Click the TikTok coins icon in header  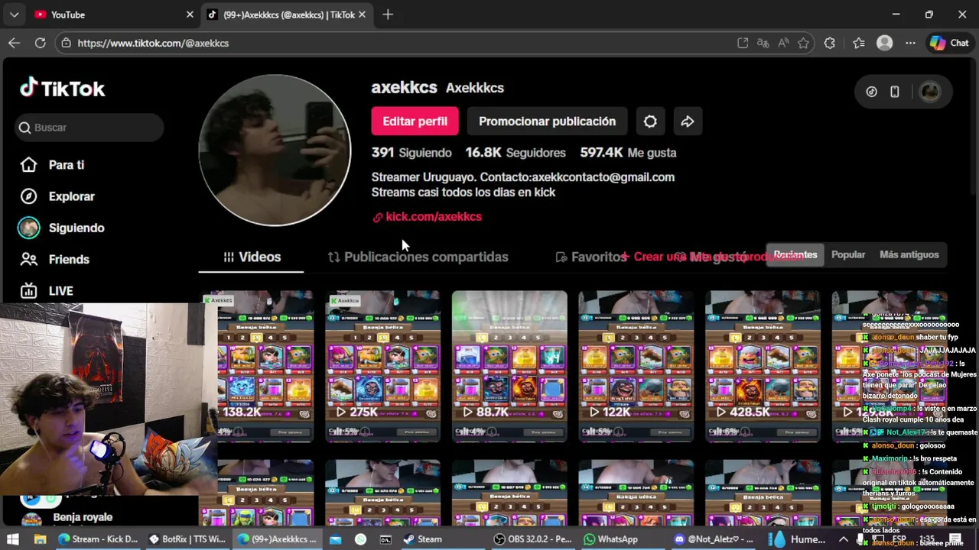pos(871,92)
